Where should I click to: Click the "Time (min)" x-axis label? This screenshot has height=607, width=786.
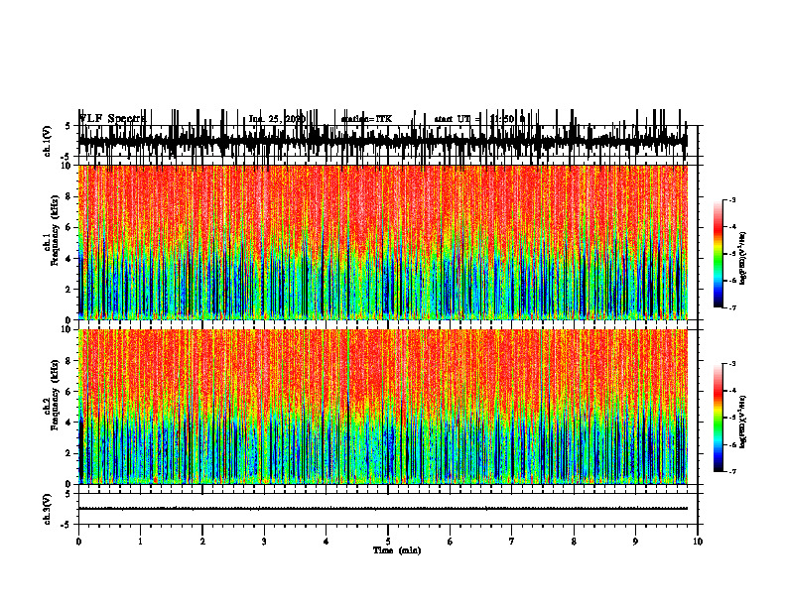click(397, 550)
